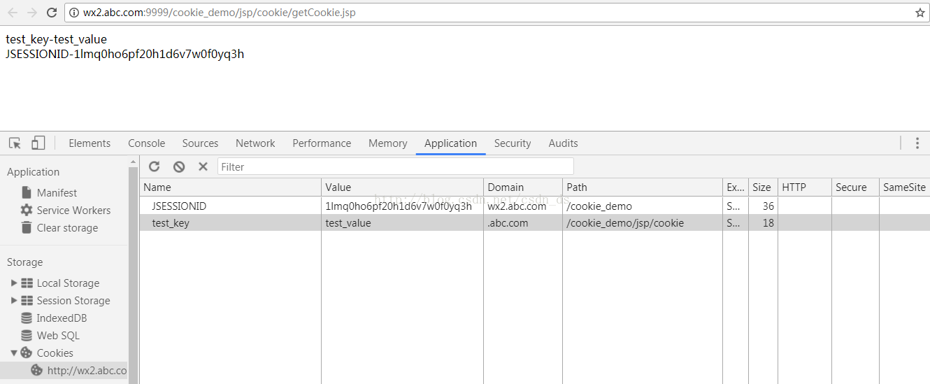Expand the Session Storage tree node
930x384 pixels.
coord(14,300)
